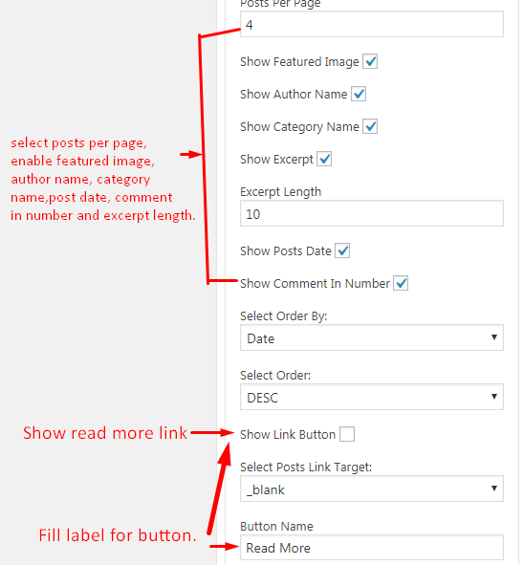Uncheck Show Comment In Number
The width and height of the screenshot is (523, 565).
tap(401, 283)
